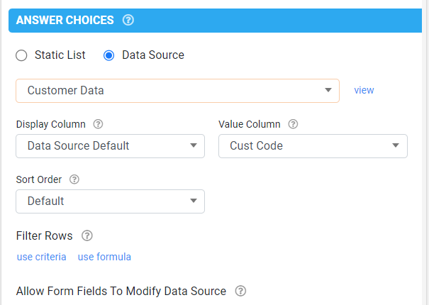Image resolution: width=429 pixels, height=305 pixels.
Task: Click the Sort Order dropdown arrow
Action: coord(194,201)
